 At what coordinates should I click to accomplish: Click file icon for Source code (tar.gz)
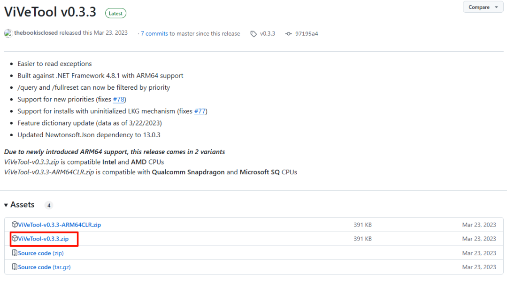click(15, 267)
